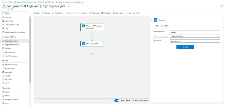
Task: Open the Authentication type dropdown
Action: coord(195,36)
